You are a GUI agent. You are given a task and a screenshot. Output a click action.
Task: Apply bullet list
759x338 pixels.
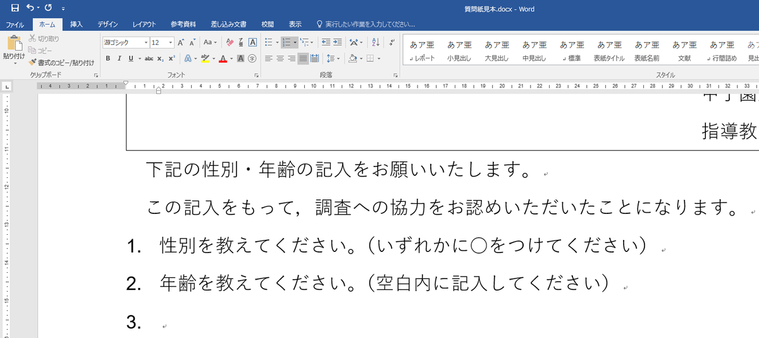[x=268, y=42]
